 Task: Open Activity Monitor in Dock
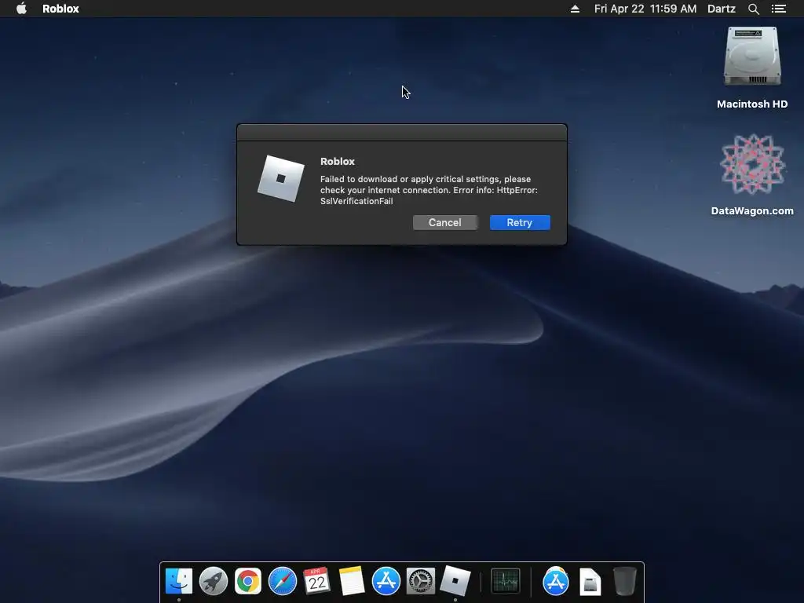click(506, 581)
